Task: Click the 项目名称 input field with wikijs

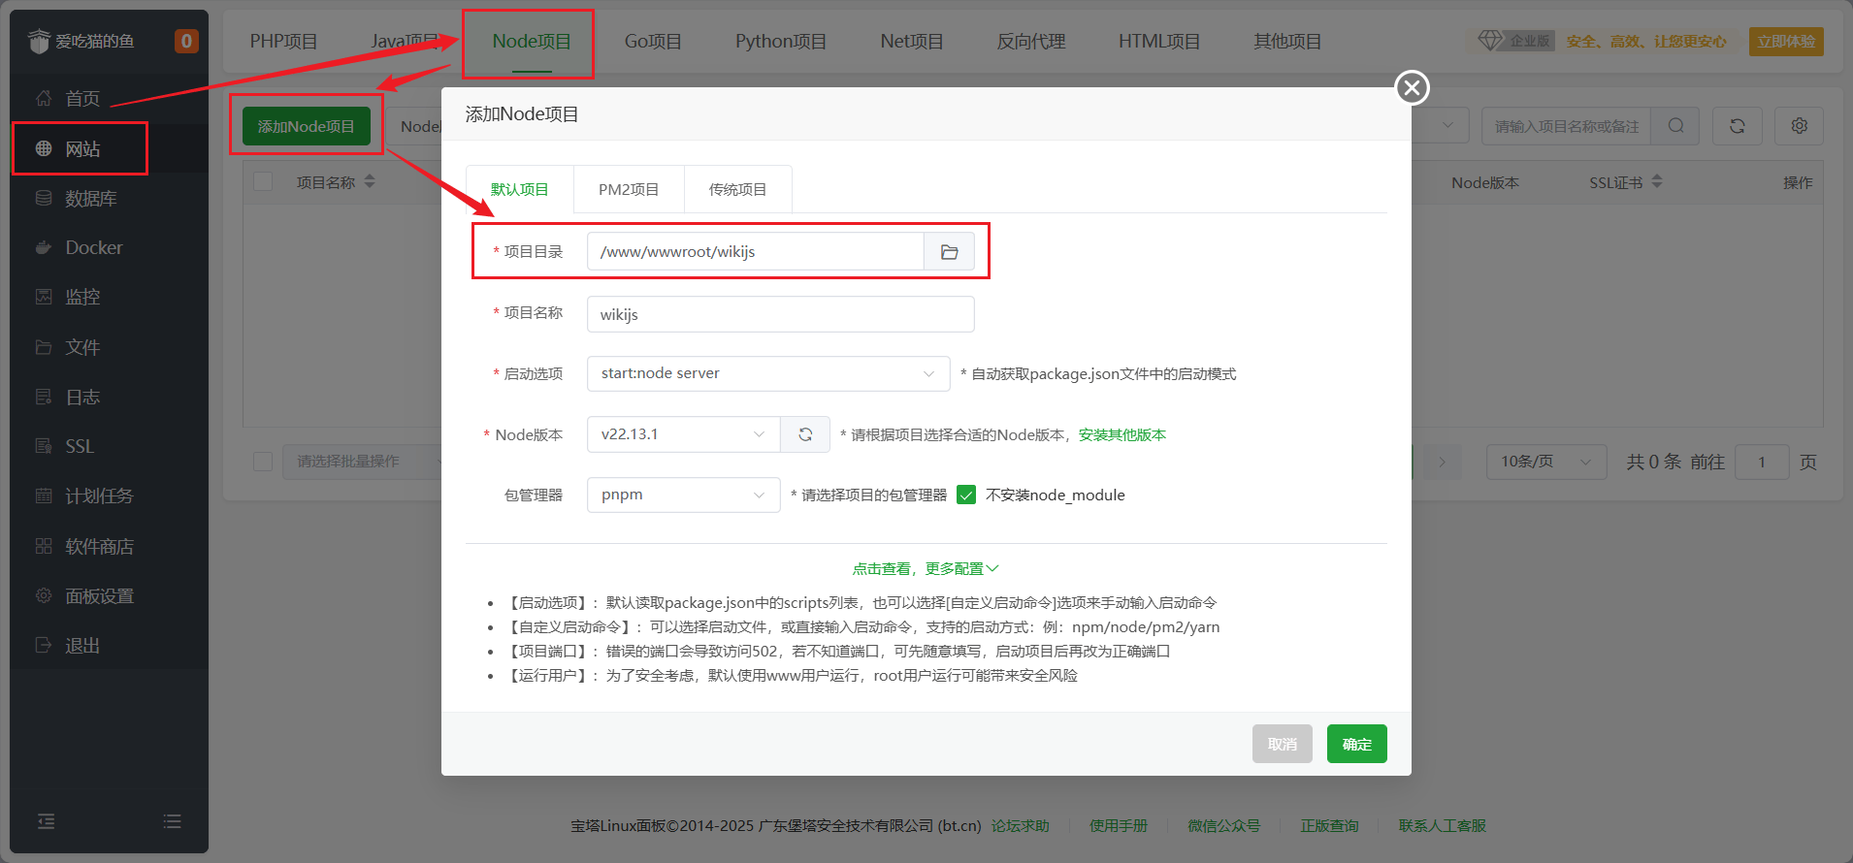Action: click(780, 314)
